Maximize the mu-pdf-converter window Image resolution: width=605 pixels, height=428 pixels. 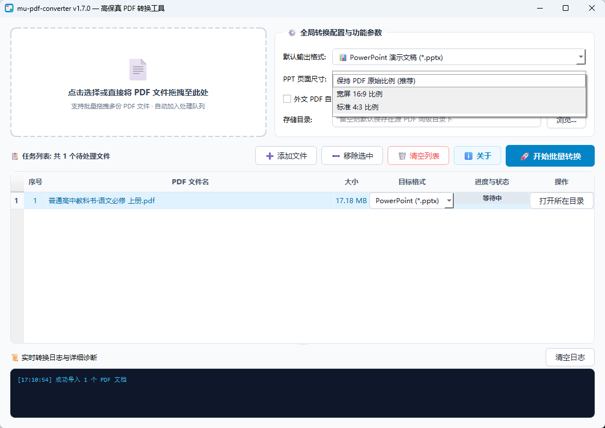coord(565,8)
